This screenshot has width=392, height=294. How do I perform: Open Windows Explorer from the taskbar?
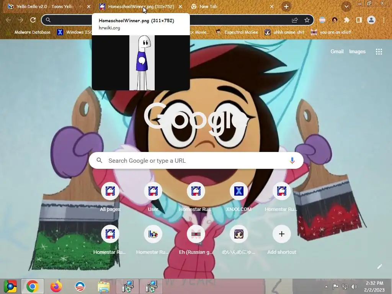[x=103, y=286]
